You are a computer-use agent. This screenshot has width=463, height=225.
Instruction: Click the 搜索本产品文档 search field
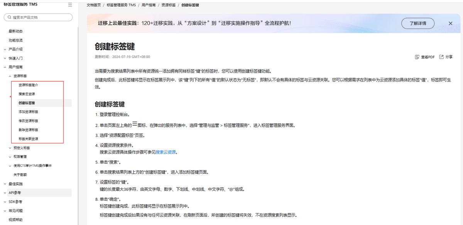click(38, 17)
